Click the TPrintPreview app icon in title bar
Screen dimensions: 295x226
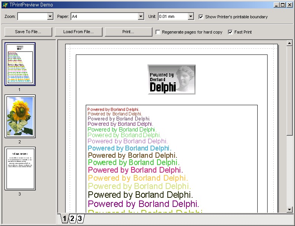5,5
